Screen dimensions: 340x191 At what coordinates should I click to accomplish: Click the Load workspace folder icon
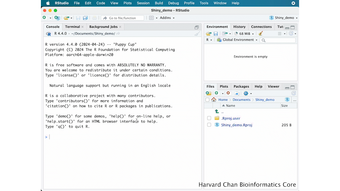point(209,34)
